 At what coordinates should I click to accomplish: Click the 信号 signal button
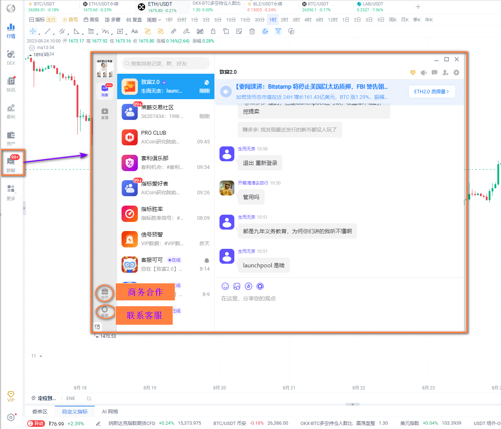point(70,20)
